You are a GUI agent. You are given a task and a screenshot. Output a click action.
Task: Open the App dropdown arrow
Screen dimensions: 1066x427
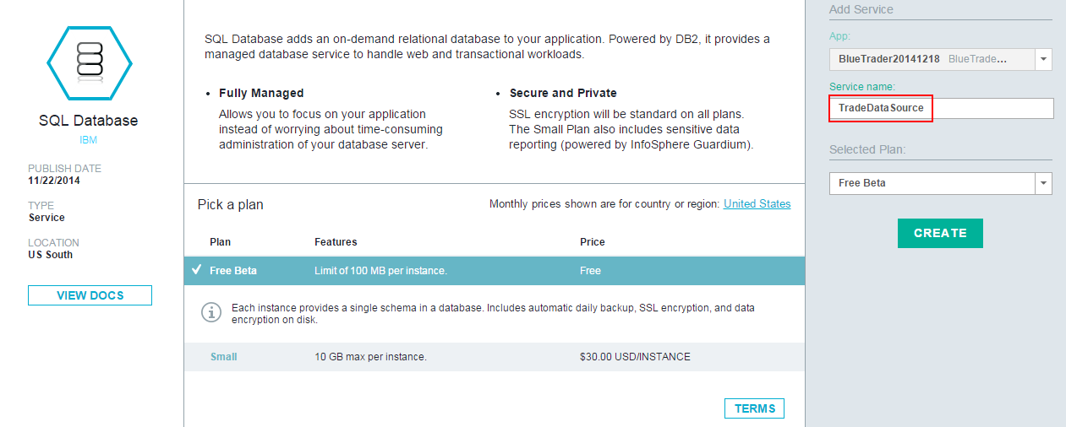click(x=1044, y=59)
